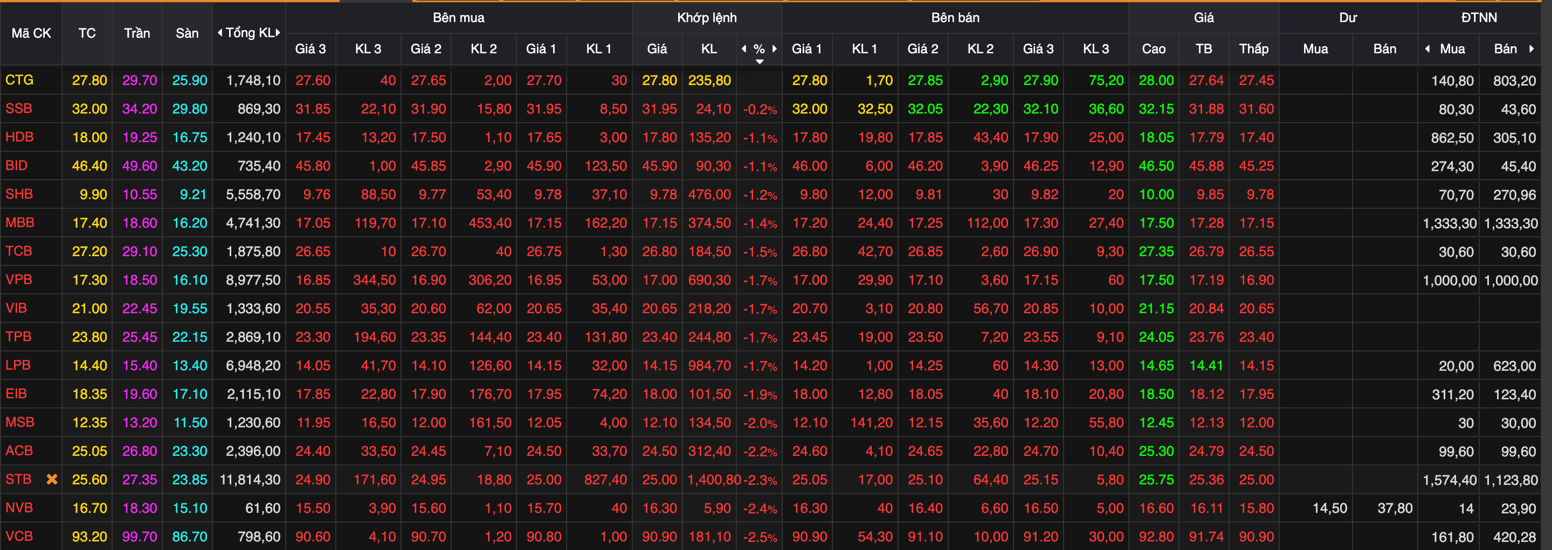
Task: Click the Khớp lệnh % header
Action: (759, 49)
